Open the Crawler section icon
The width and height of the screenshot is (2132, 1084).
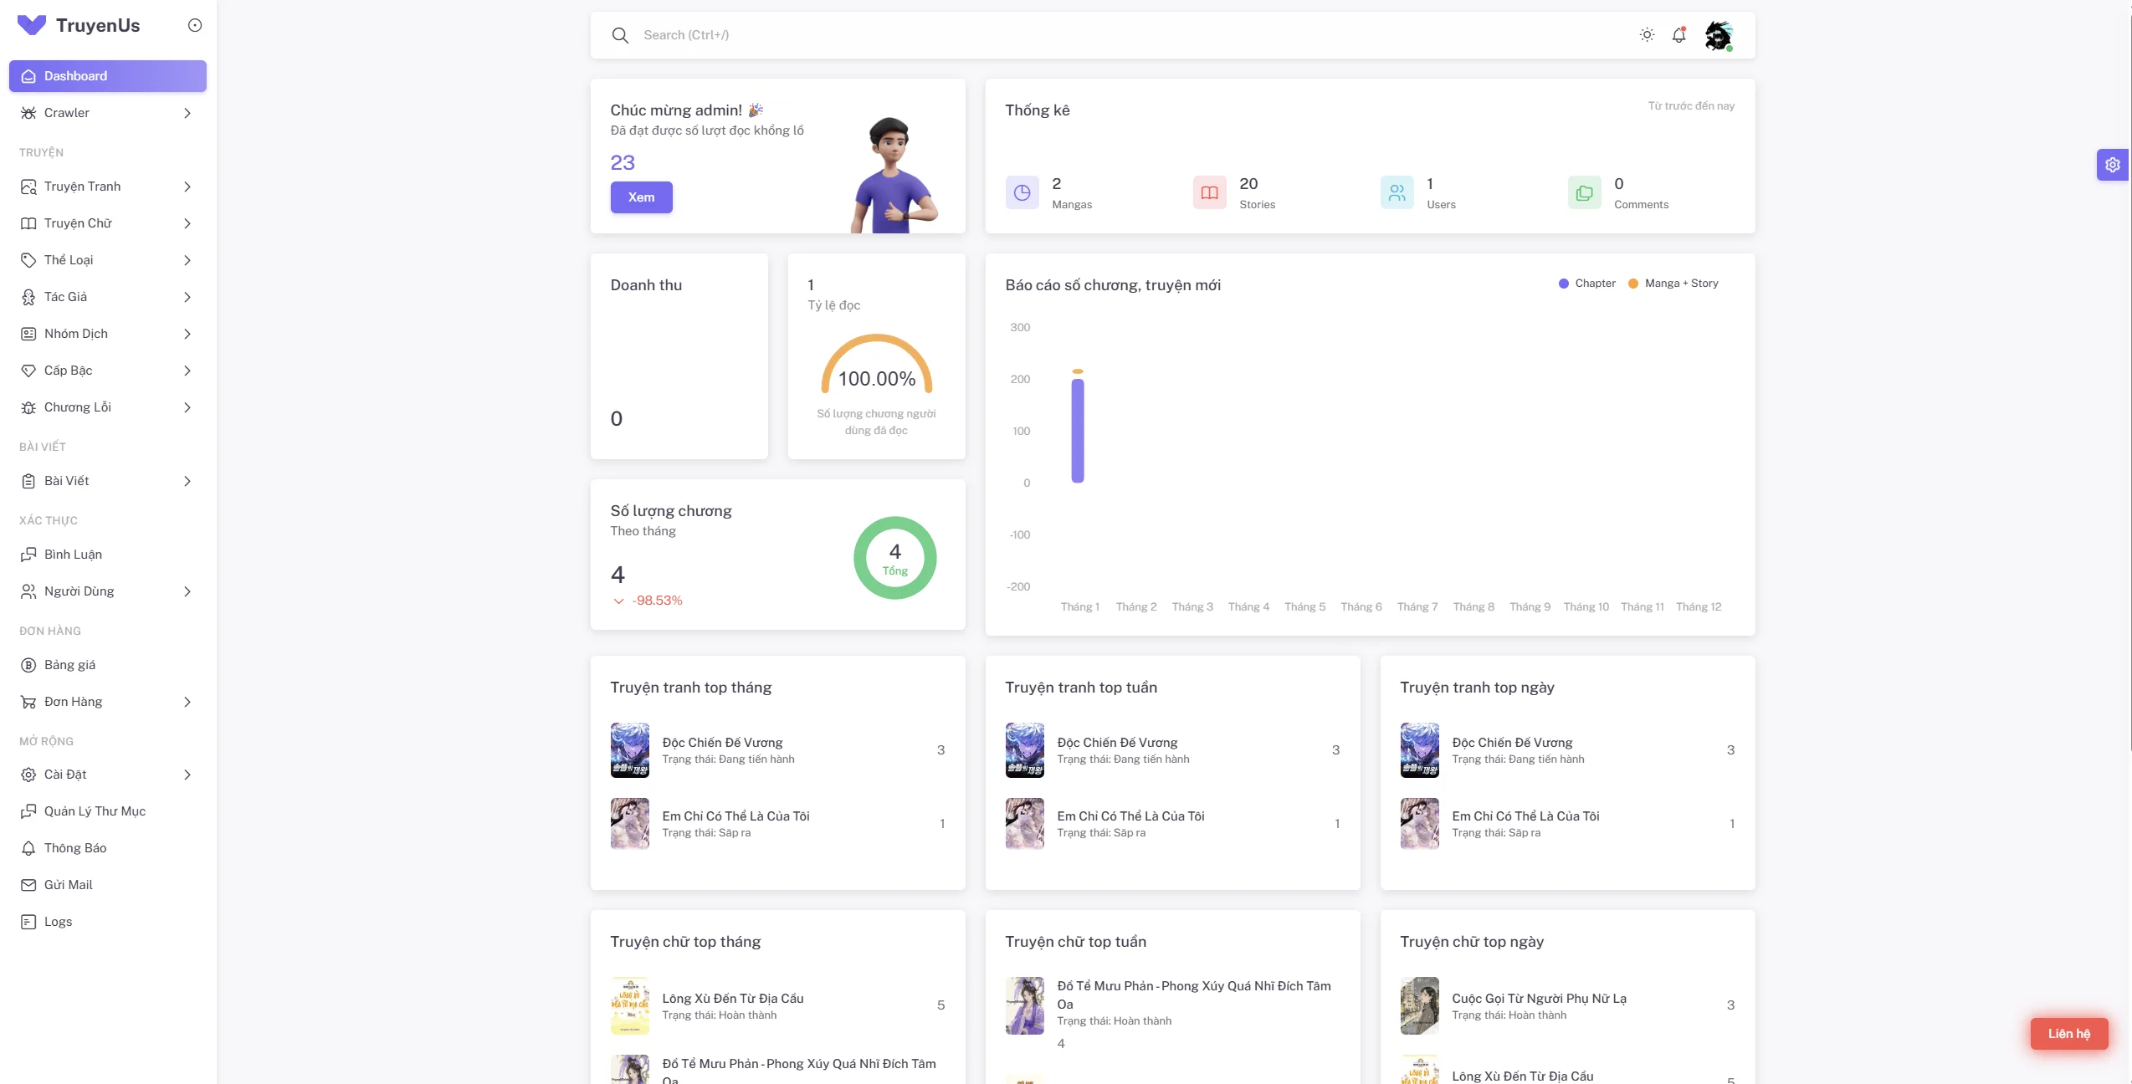28,112
